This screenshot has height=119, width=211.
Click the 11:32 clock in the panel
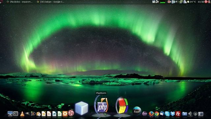201,2
